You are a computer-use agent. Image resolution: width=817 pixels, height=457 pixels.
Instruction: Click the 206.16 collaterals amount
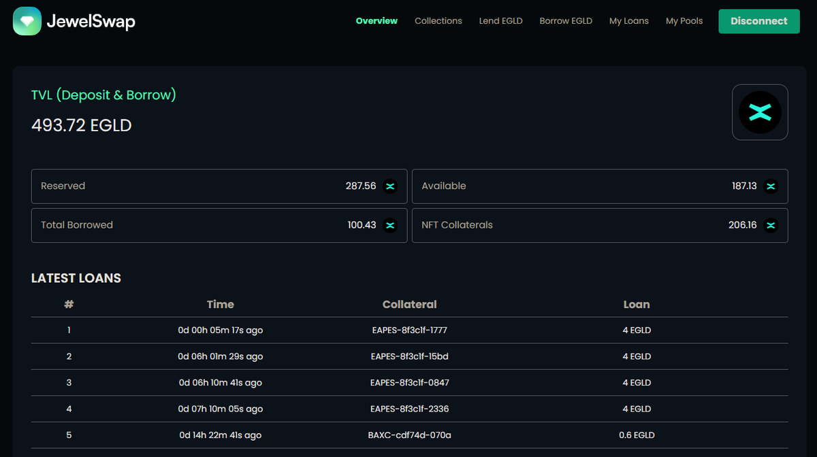[x=743, y=225]
